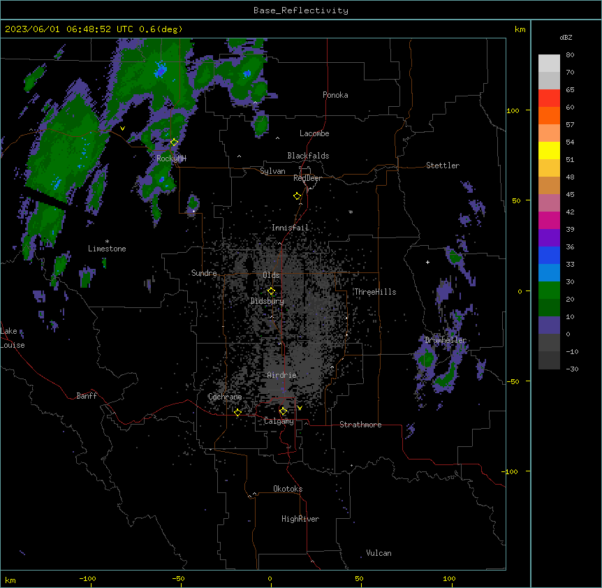Click the RockyMH label

[x=171, y=159]
